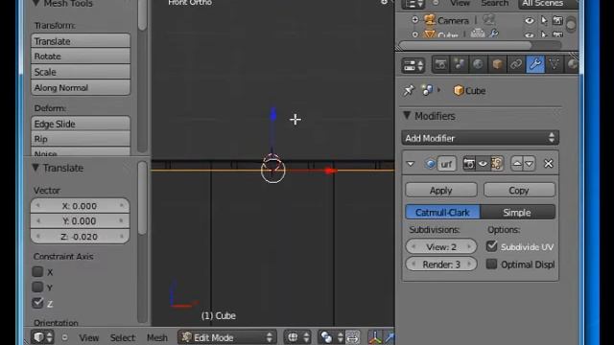Select the Modifiers wrench tab
614x345 pixels.
click(x=535, y=64)
